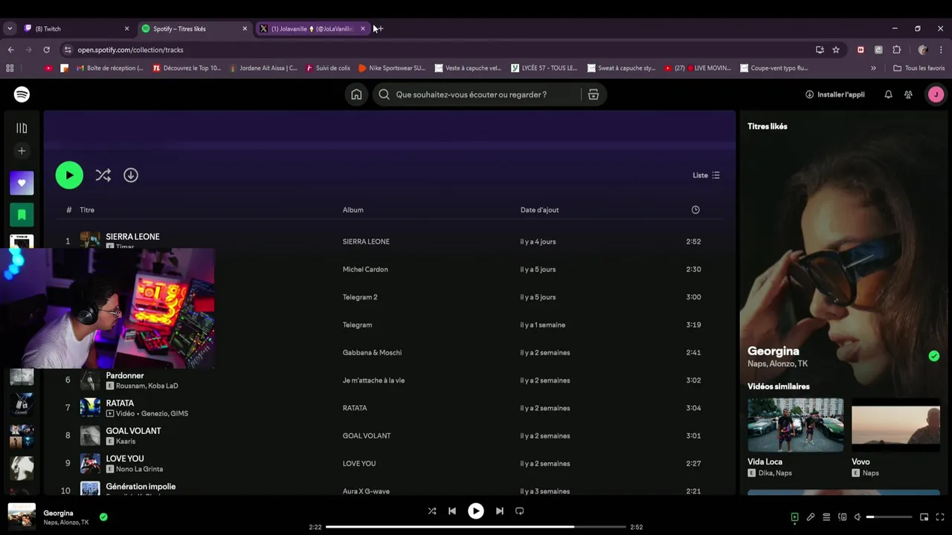Screen dimensions: 952x535
Task: Open the Browse icon in search bar
Action: [594, 94]
